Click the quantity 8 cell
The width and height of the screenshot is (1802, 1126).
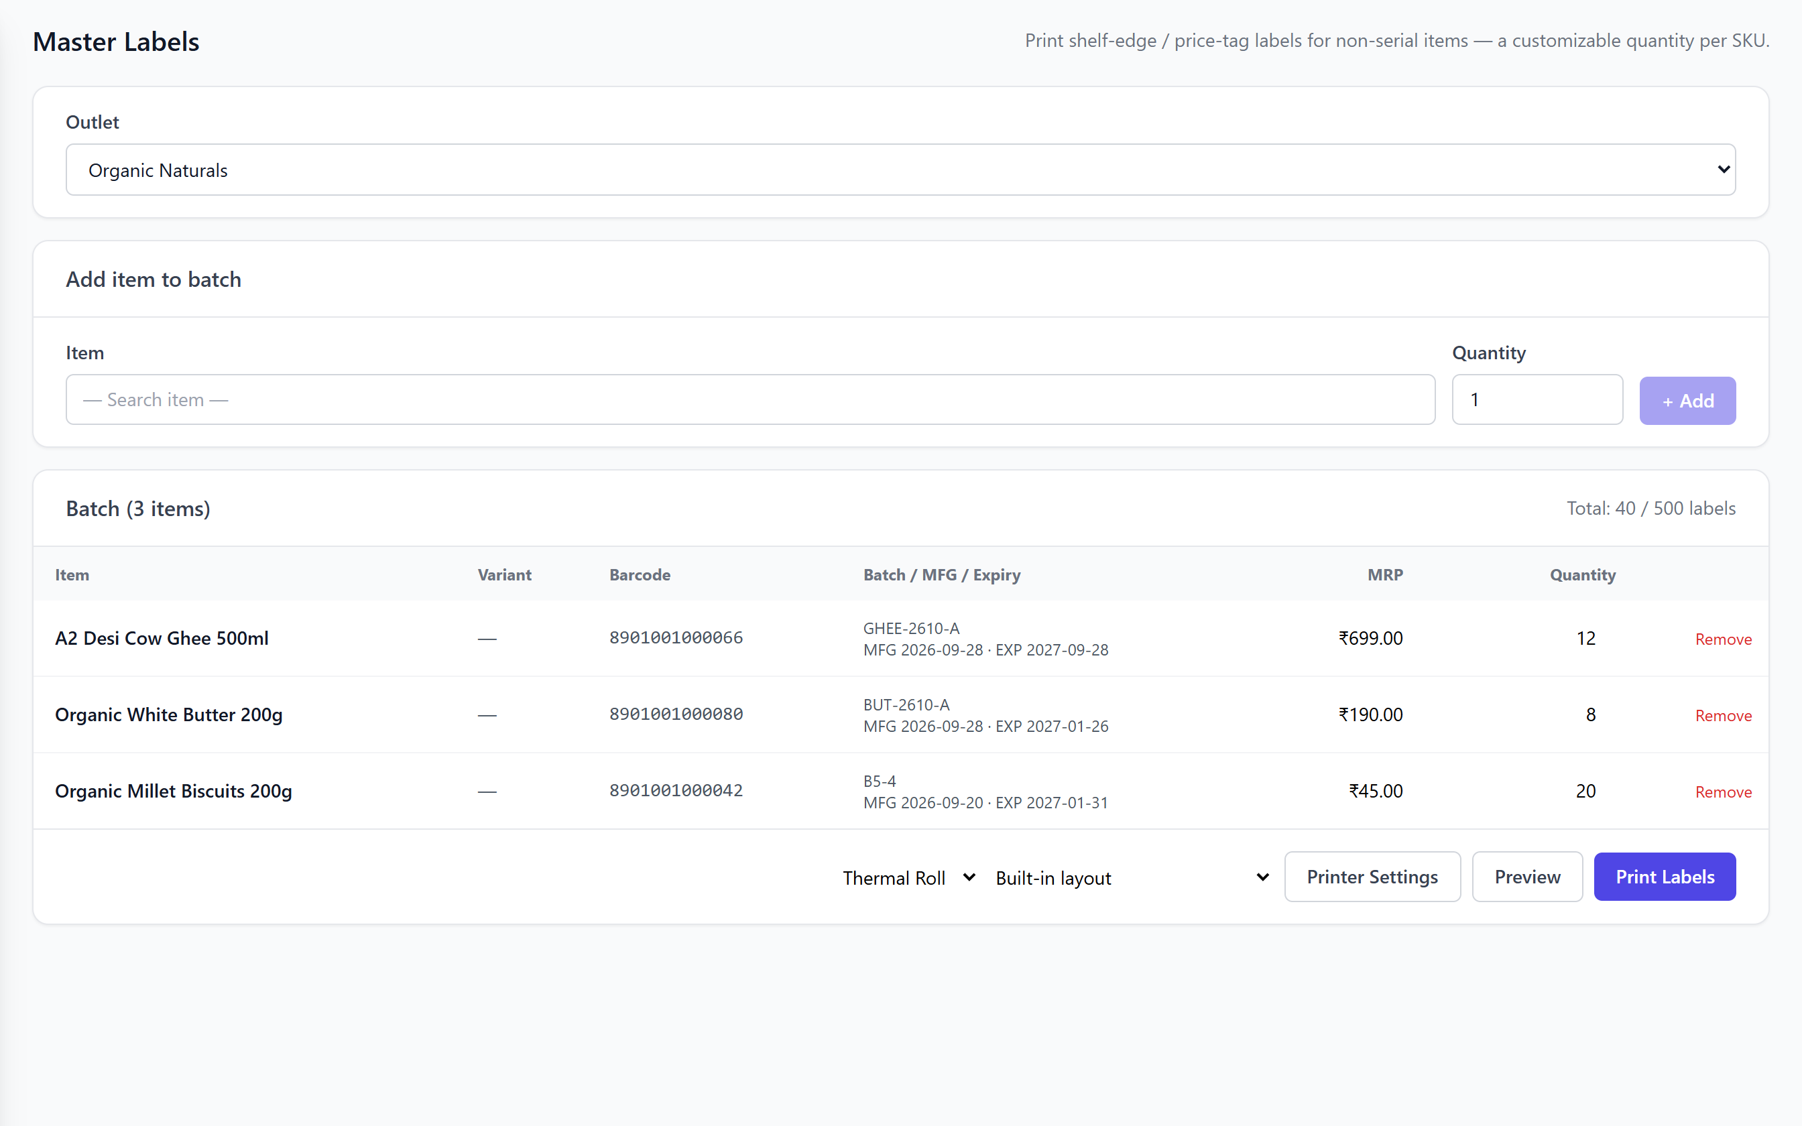click(x=1591, y=715)
